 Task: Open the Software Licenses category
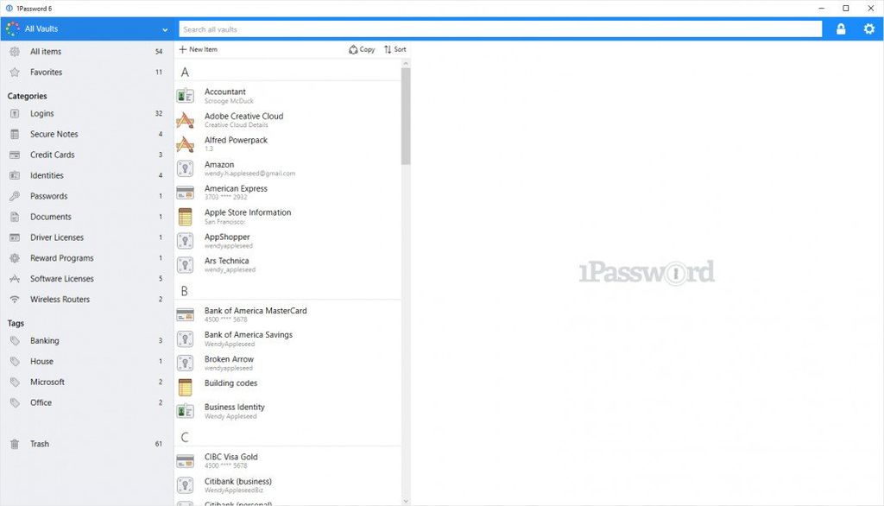[x=62, y=279]
